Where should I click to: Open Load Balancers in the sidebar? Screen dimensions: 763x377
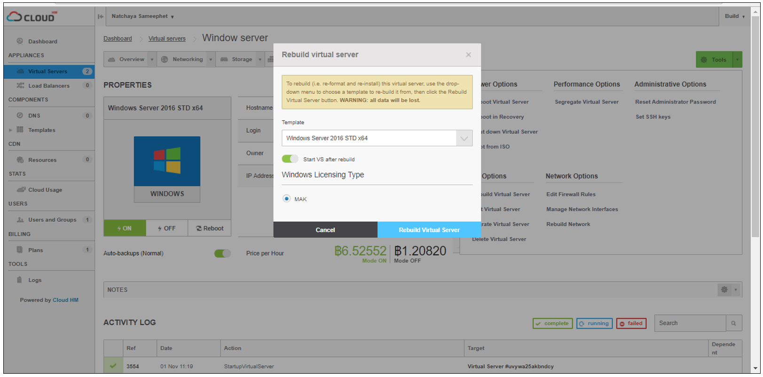click(x=49, y=86)
